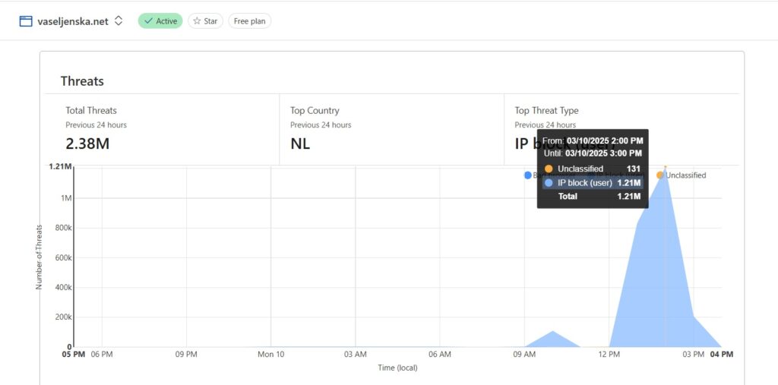Select the Free plan badge

[x=249, y=21]
